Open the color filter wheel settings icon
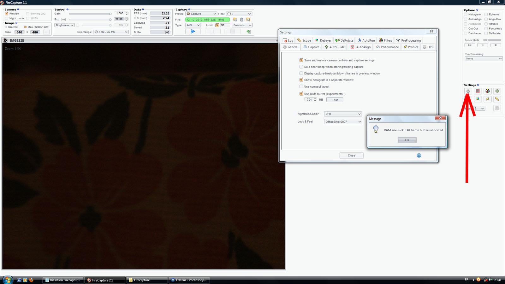The height and width of the screenshot is (284, 505). click(x=488, y=91)
